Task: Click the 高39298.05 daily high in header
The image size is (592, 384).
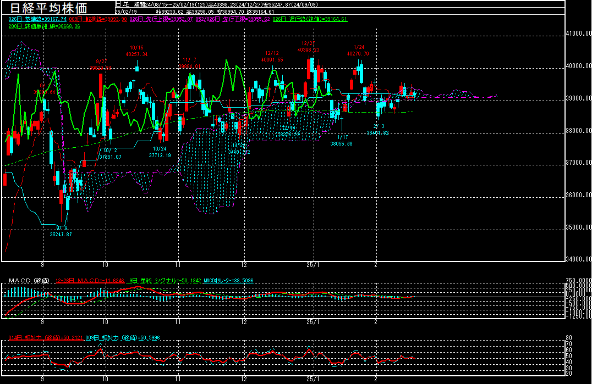Action: pos(200,12)
